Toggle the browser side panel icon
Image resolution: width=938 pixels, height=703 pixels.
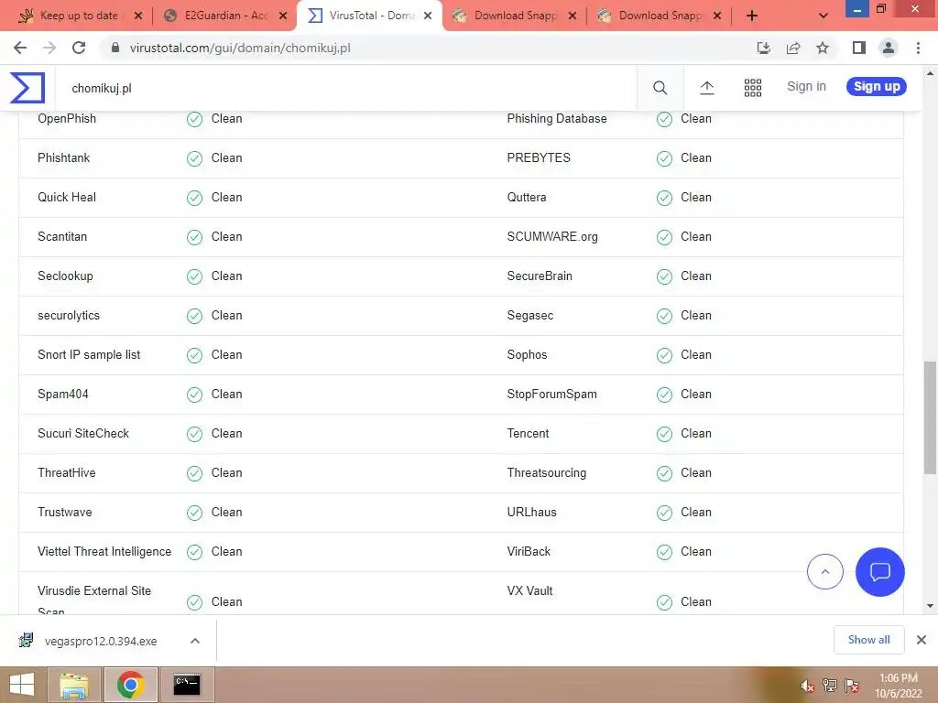tap(859, 48)
